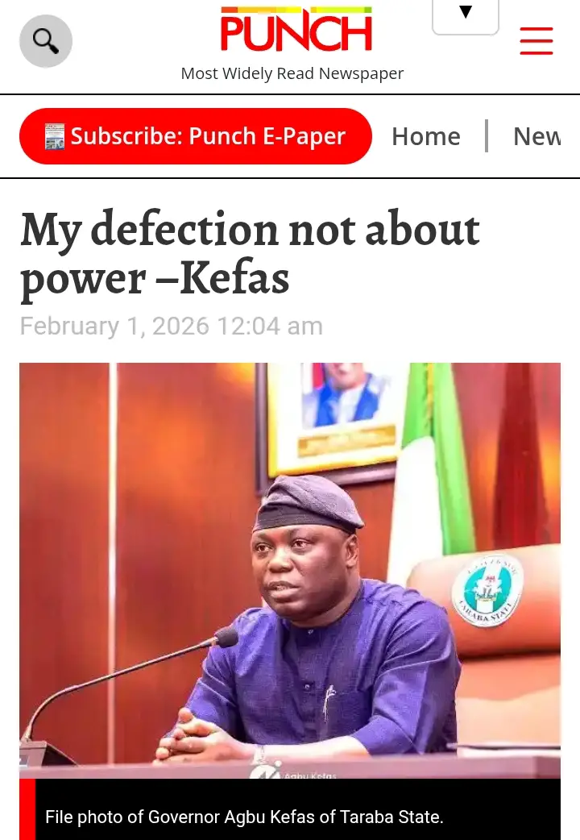Screen dimensions: 580x840
Task: Click the PUNCH logo
Action: point(296,30)
